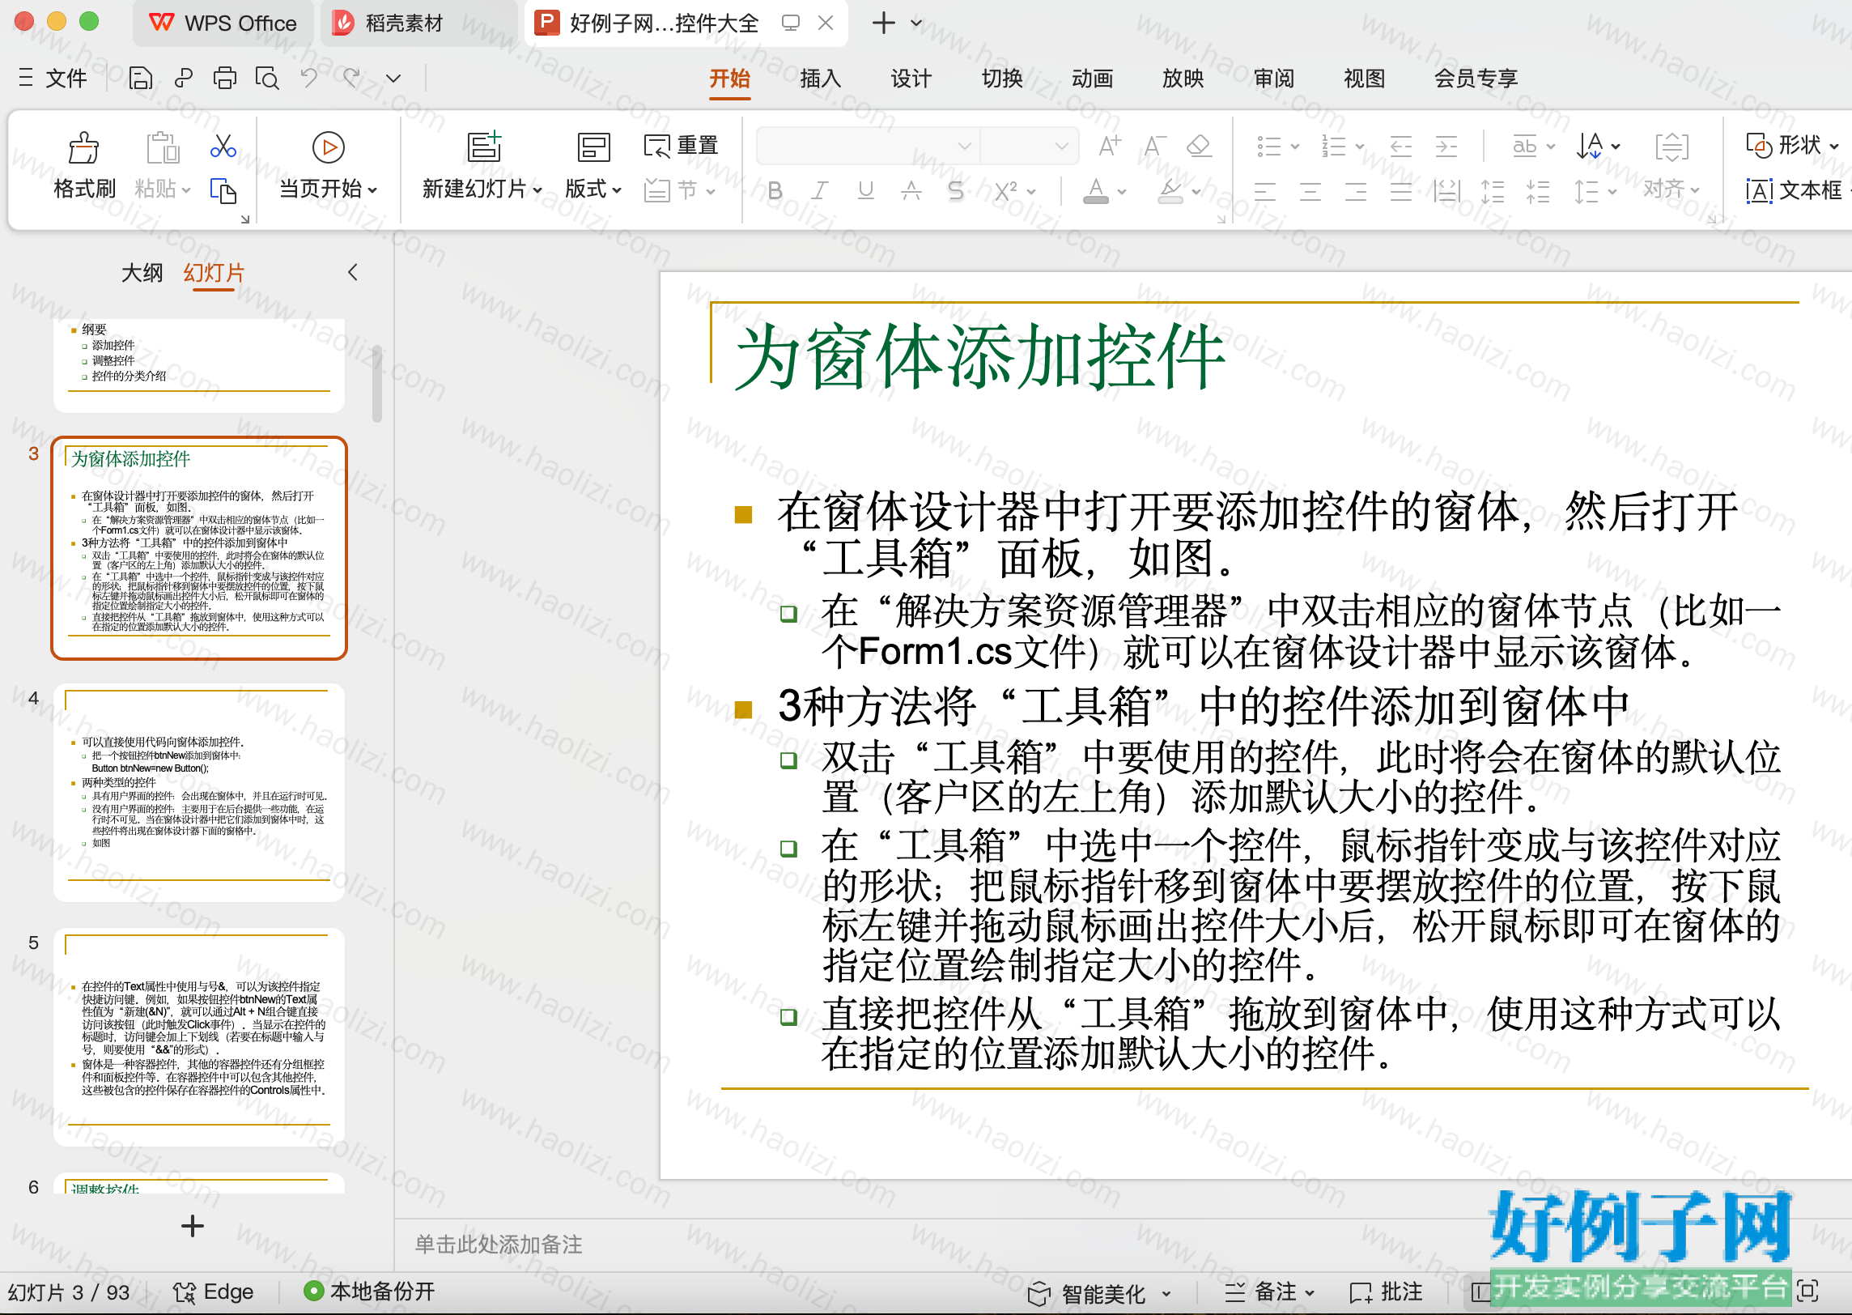This screenshot has height=1315, width=1852.
Task: Open the Design (设计) tab
Action: pyautogui.click(x=911, y=79)
